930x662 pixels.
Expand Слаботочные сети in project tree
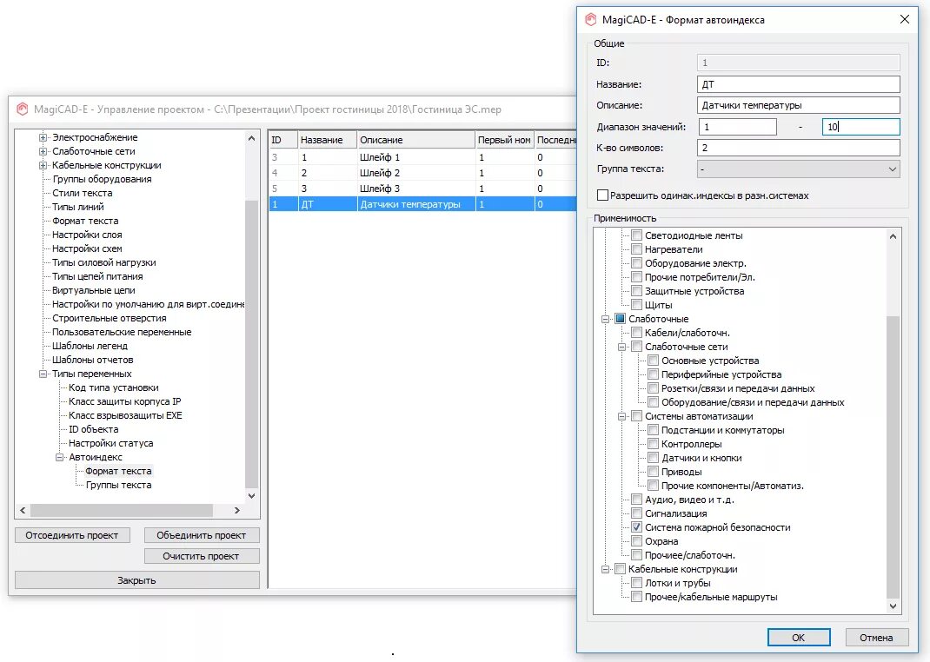point(43,151)
